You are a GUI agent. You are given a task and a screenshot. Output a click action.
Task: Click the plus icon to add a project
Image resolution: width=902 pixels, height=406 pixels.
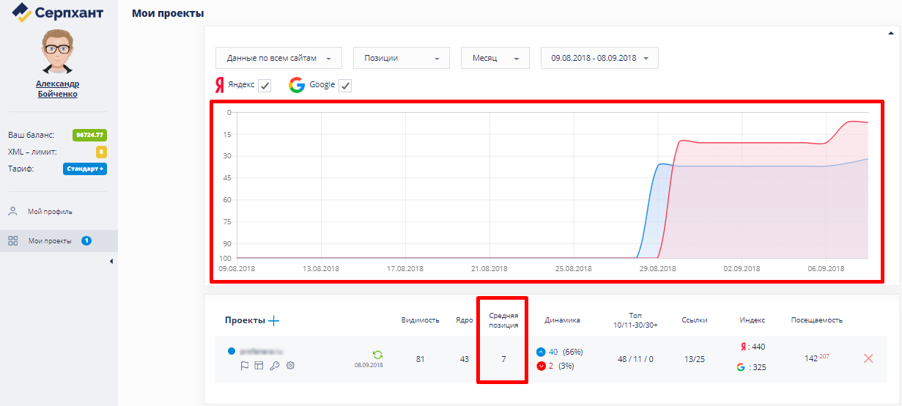[x=274, y=320]
